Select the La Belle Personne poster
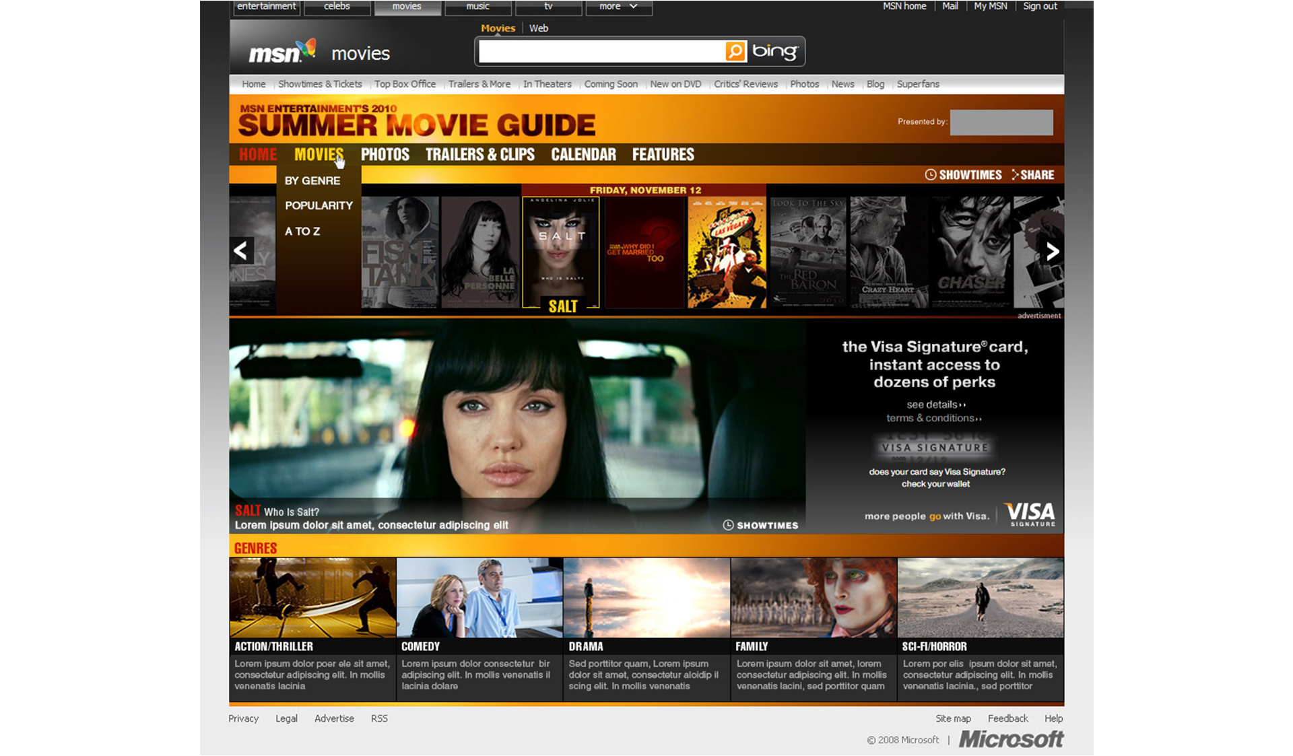Screen dimensions: 1293x756 tap(480, 252)
